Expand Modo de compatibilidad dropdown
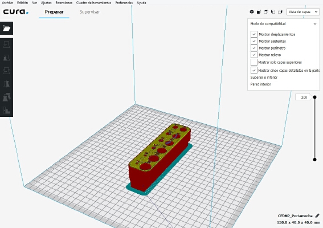The height and width of the screenshot is (228, 323). click(283, 24)
